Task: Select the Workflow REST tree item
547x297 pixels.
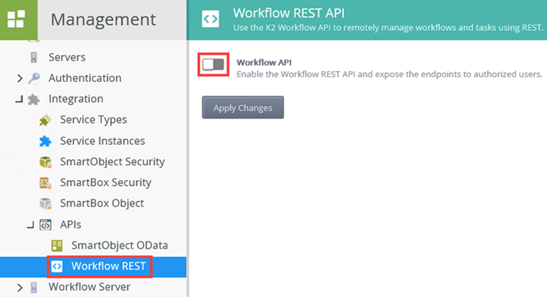Action: point(100,267)
